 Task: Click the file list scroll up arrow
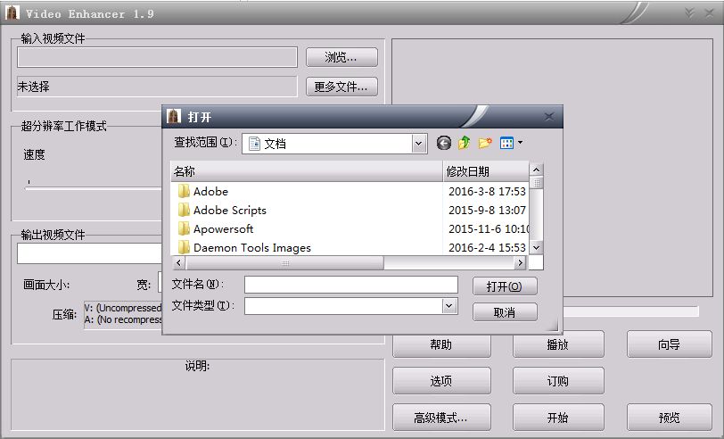point(536,170)
